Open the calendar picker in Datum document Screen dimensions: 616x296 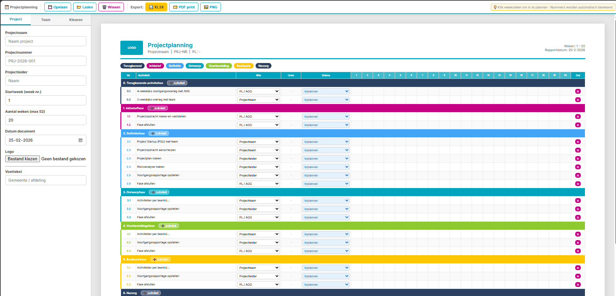pos(81,140)
